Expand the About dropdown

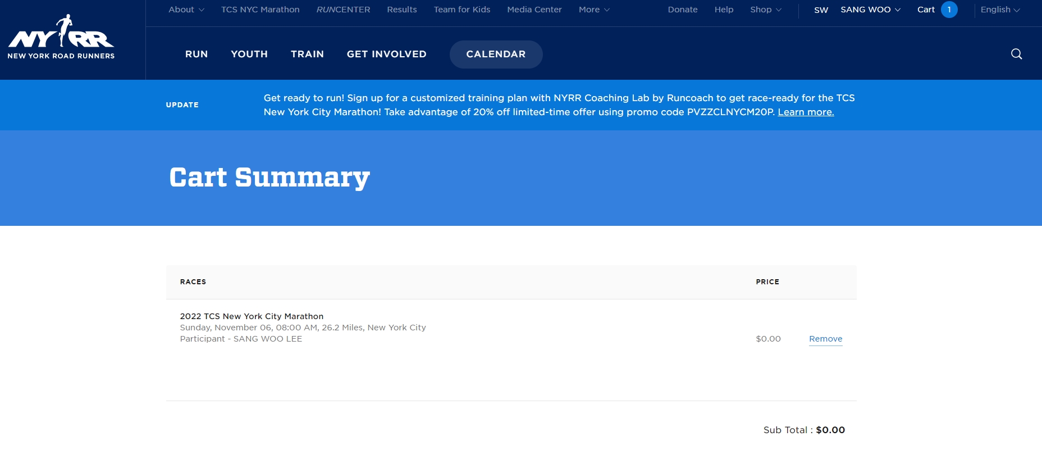coord(186,10)
